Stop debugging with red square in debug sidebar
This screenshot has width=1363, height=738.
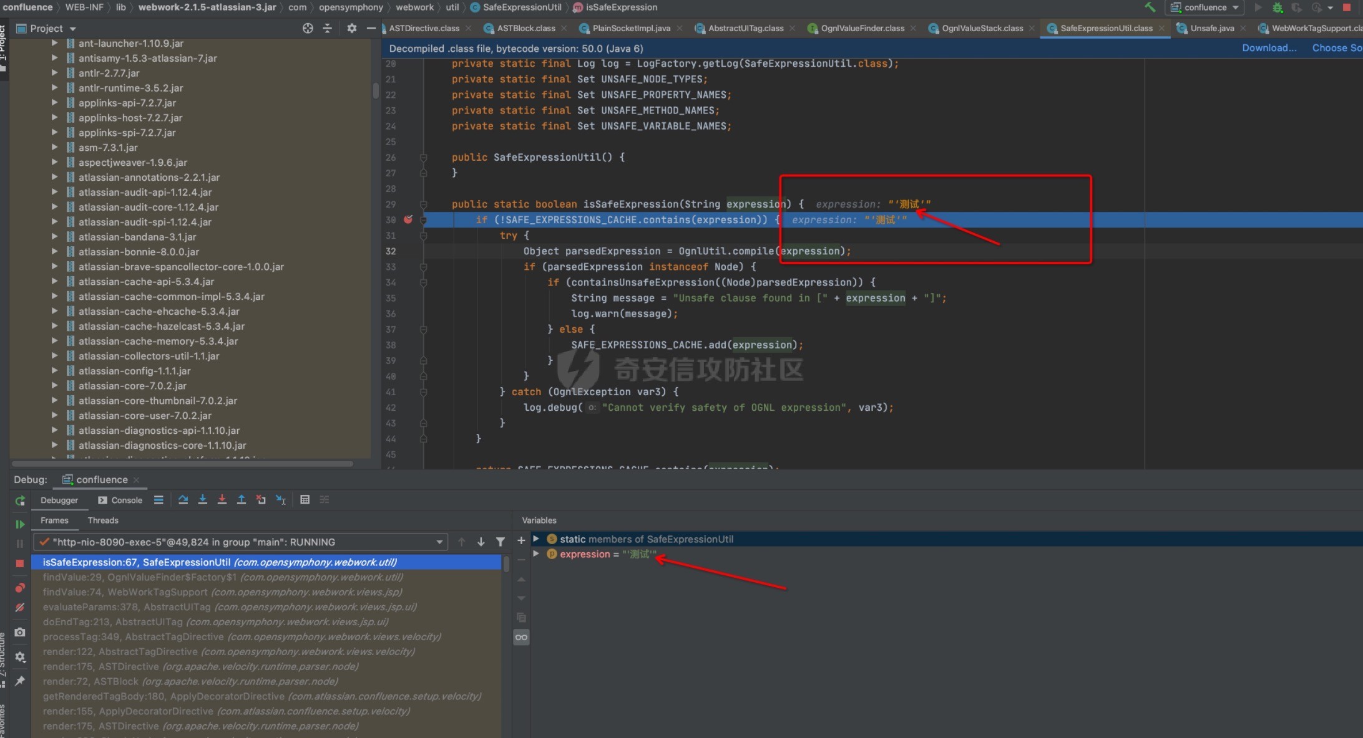[x=20, y=563]
